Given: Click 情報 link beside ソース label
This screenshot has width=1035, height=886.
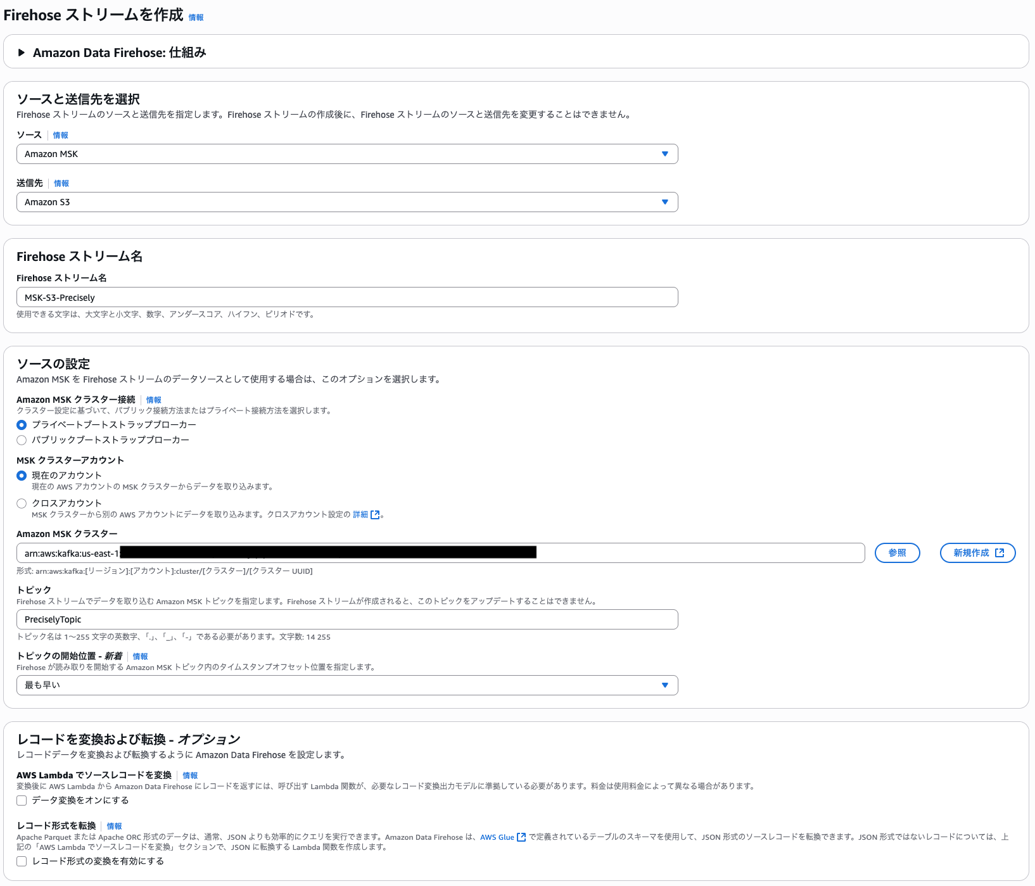Looking at the screenshot, I should point(61,136).
